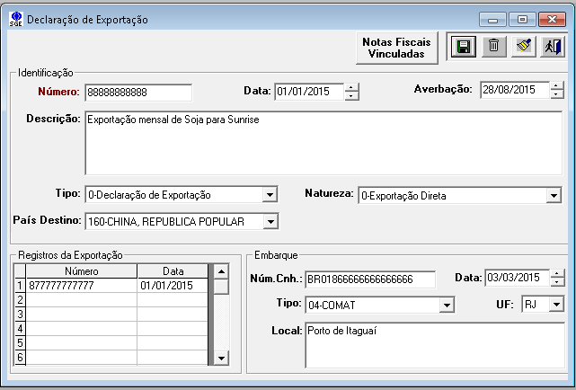Viewport: 576px width, 390px height.
Task: Increase the Embarque Data date value
Action: [x=557, y=274]
